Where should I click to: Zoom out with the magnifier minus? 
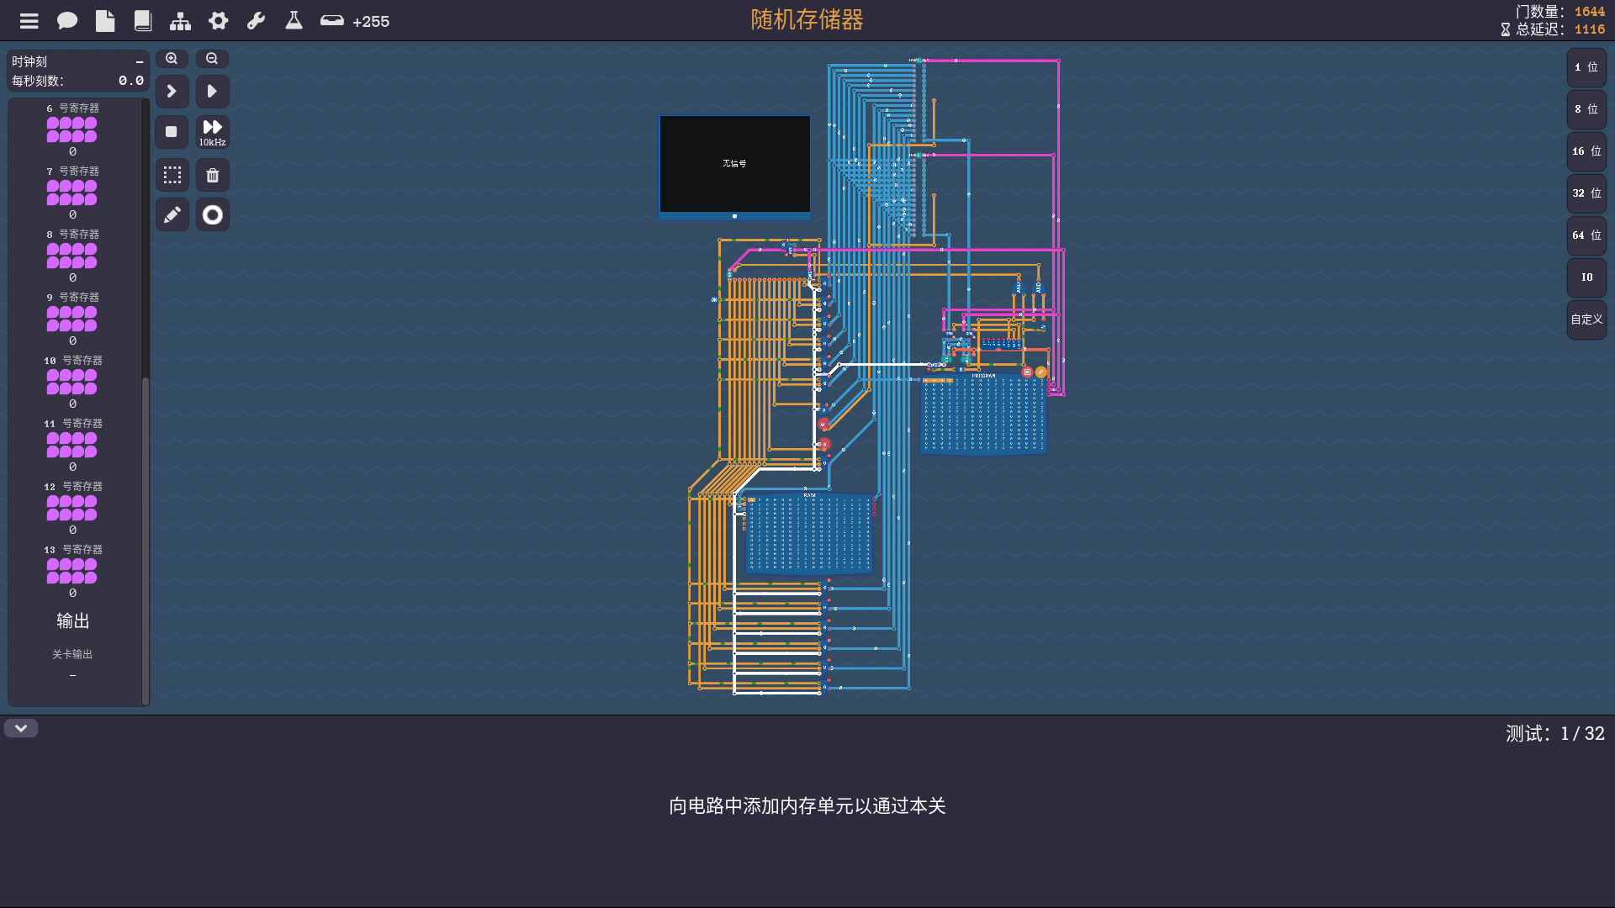coord(212,59)
